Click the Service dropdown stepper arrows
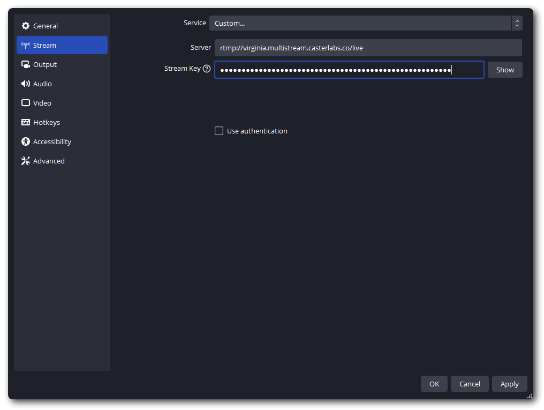The width and height of the screenshot is (544, 410). [x=517, y=23]
